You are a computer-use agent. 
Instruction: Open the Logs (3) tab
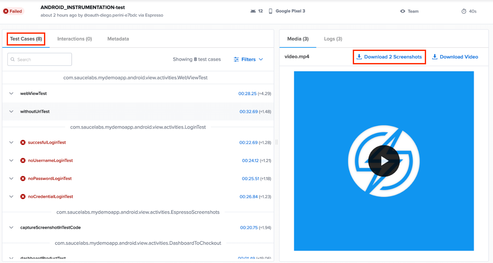(333, 39)
